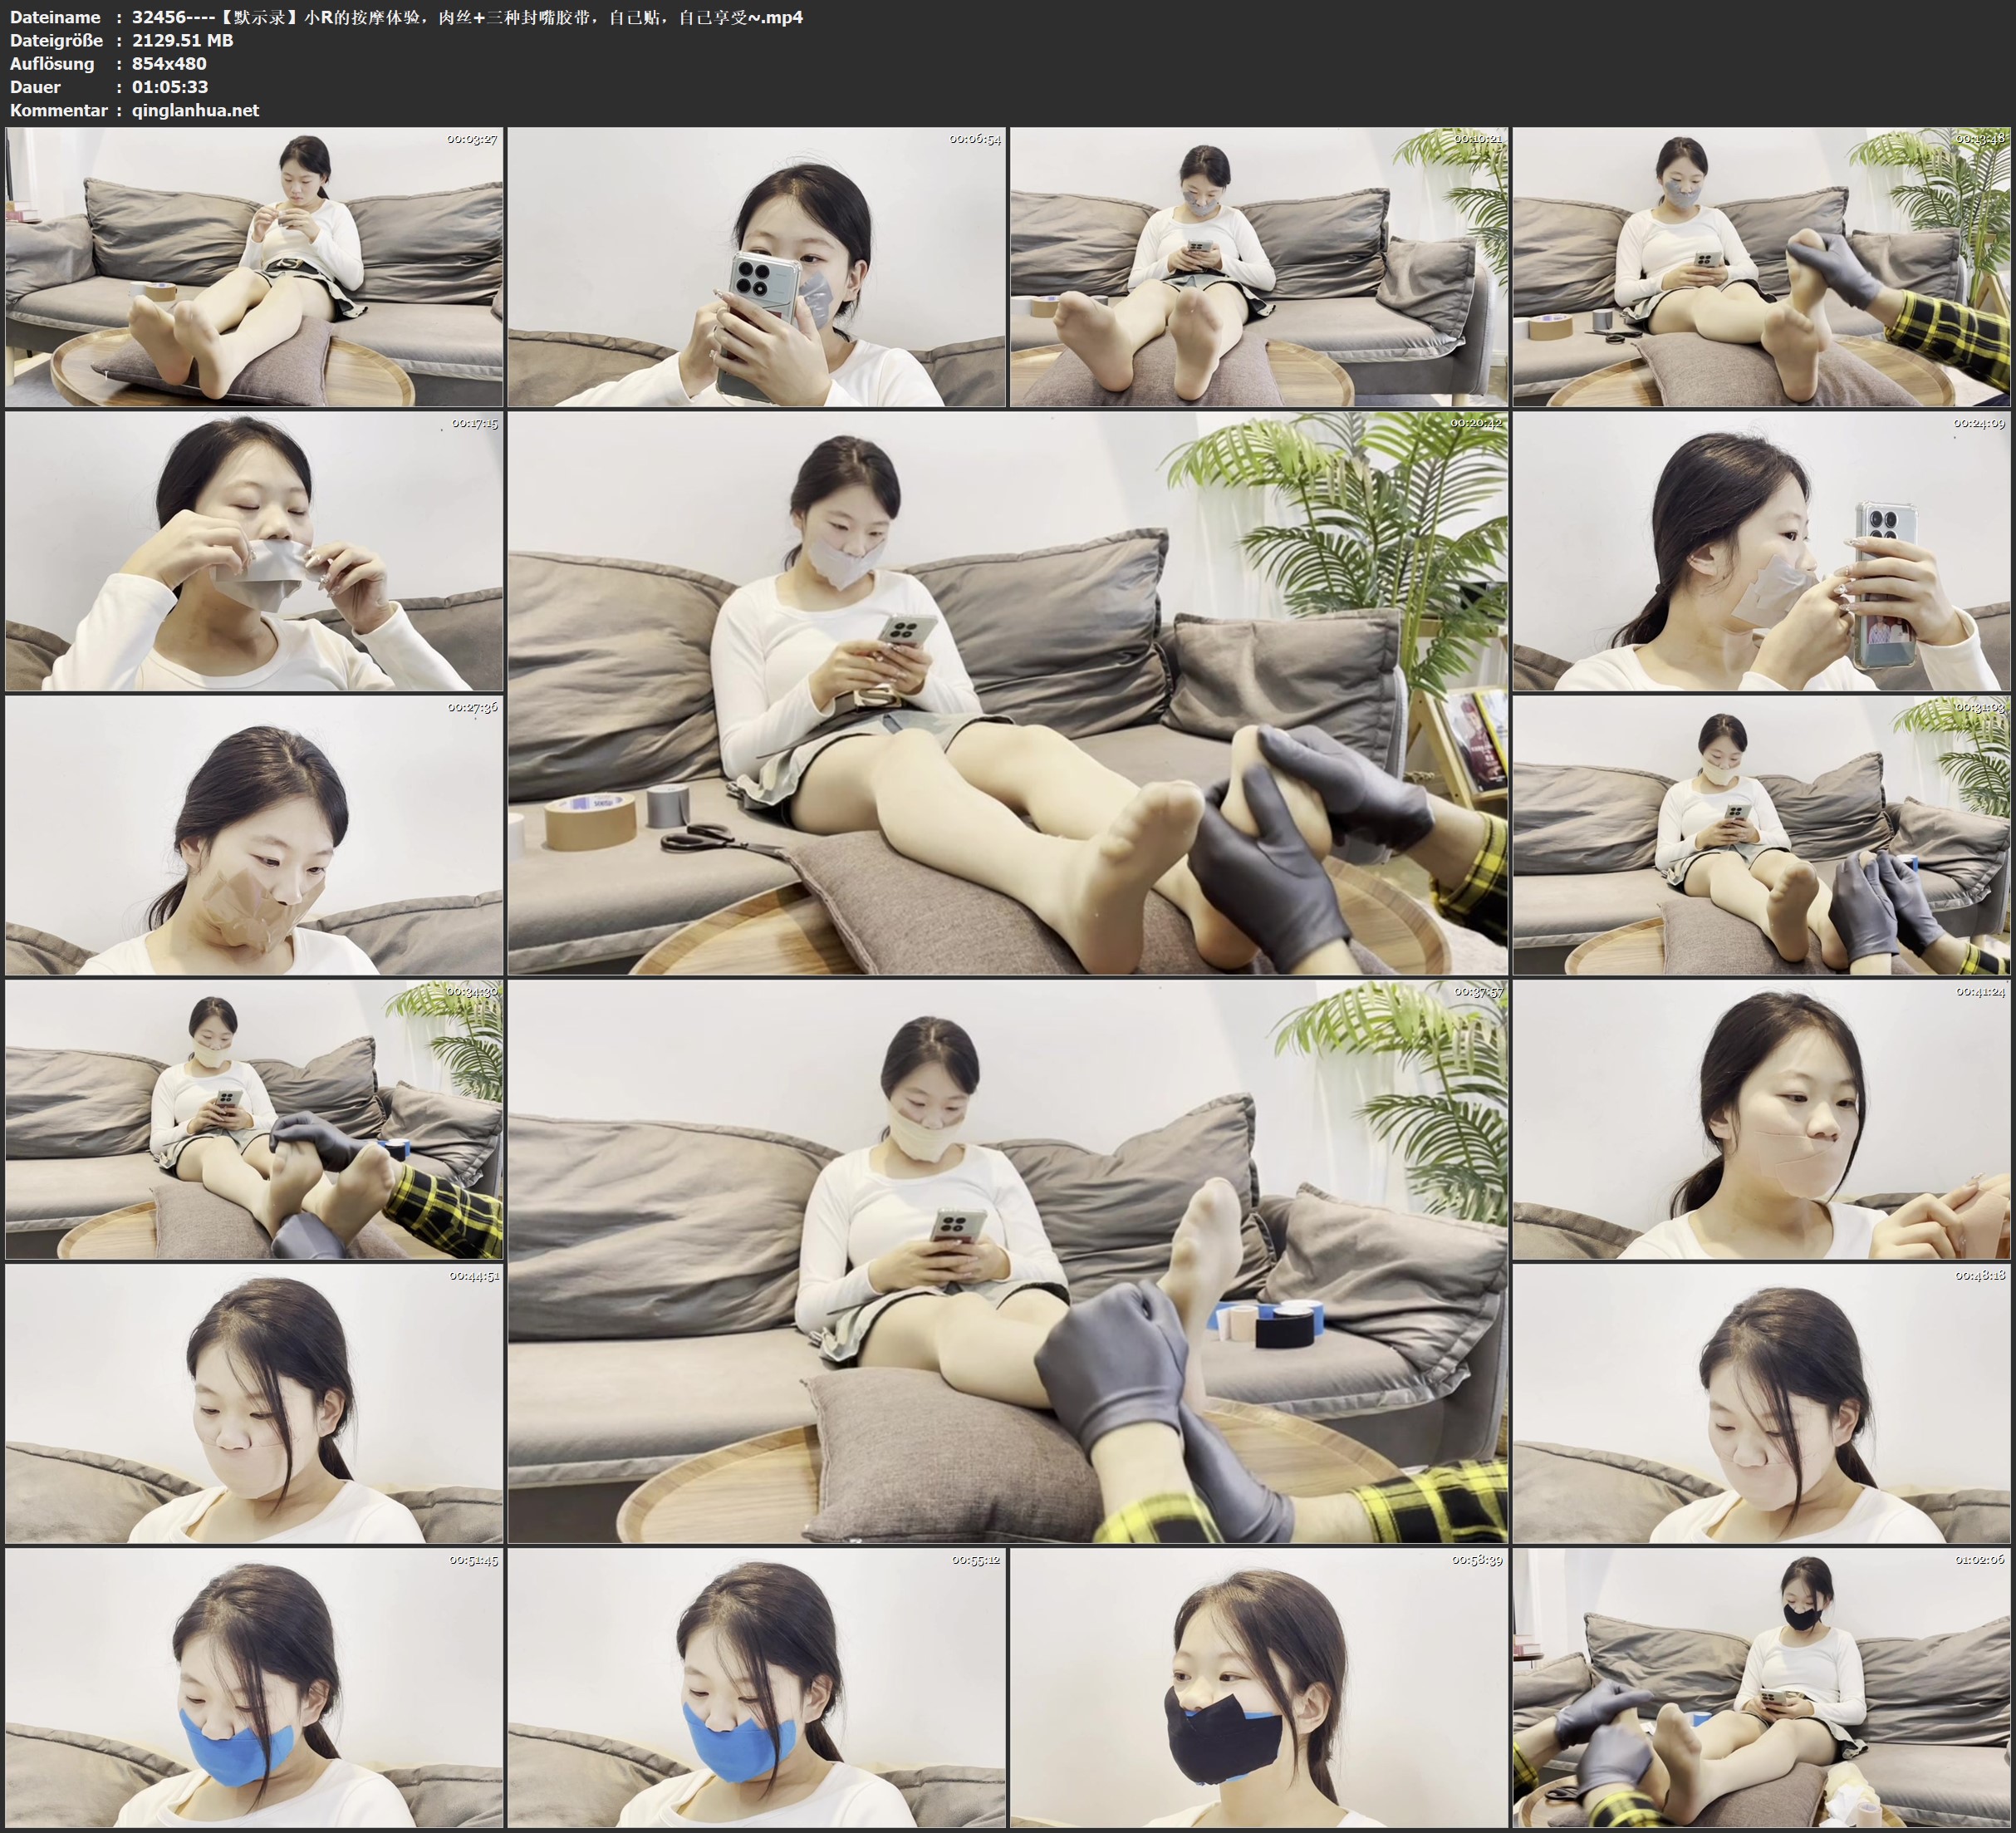
Task: Open the frame timestamped 00:06:54
Action: tap(756, 266)
